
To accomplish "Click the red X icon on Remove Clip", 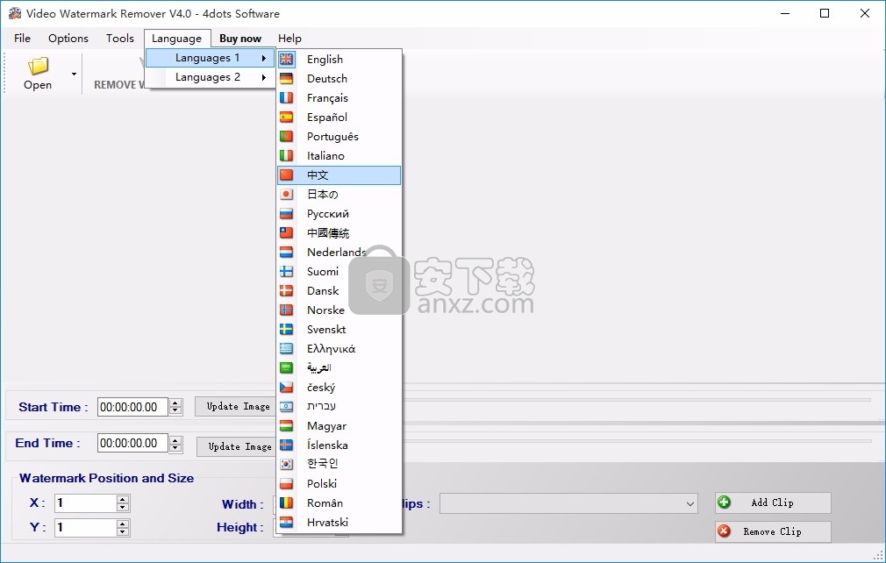I will click(x=724, y=531).
